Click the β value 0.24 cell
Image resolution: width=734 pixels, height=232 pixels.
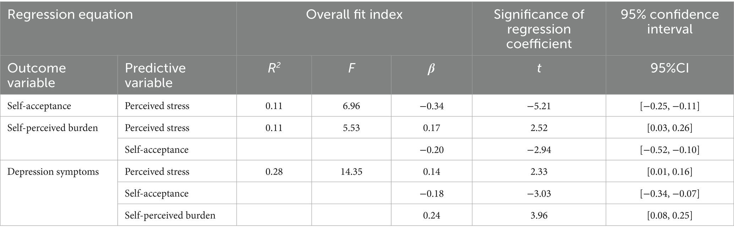[x=431, y=215]
